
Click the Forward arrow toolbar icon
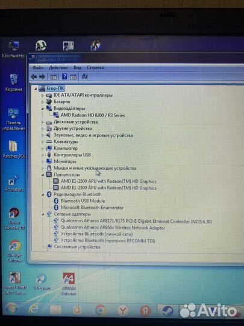click(42, 77)
